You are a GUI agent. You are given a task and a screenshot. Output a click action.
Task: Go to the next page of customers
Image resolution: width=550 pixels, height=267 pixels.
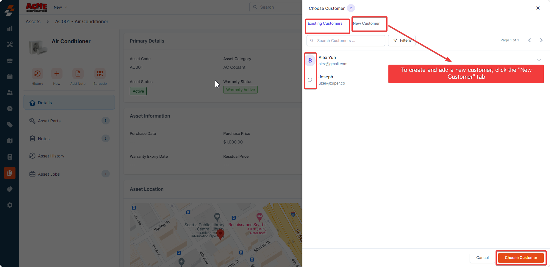click(x=541, y=40)
